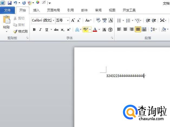Viewport: 170px width, 127px height.
Task: Apply red font color A button
Action: [95, 30]
